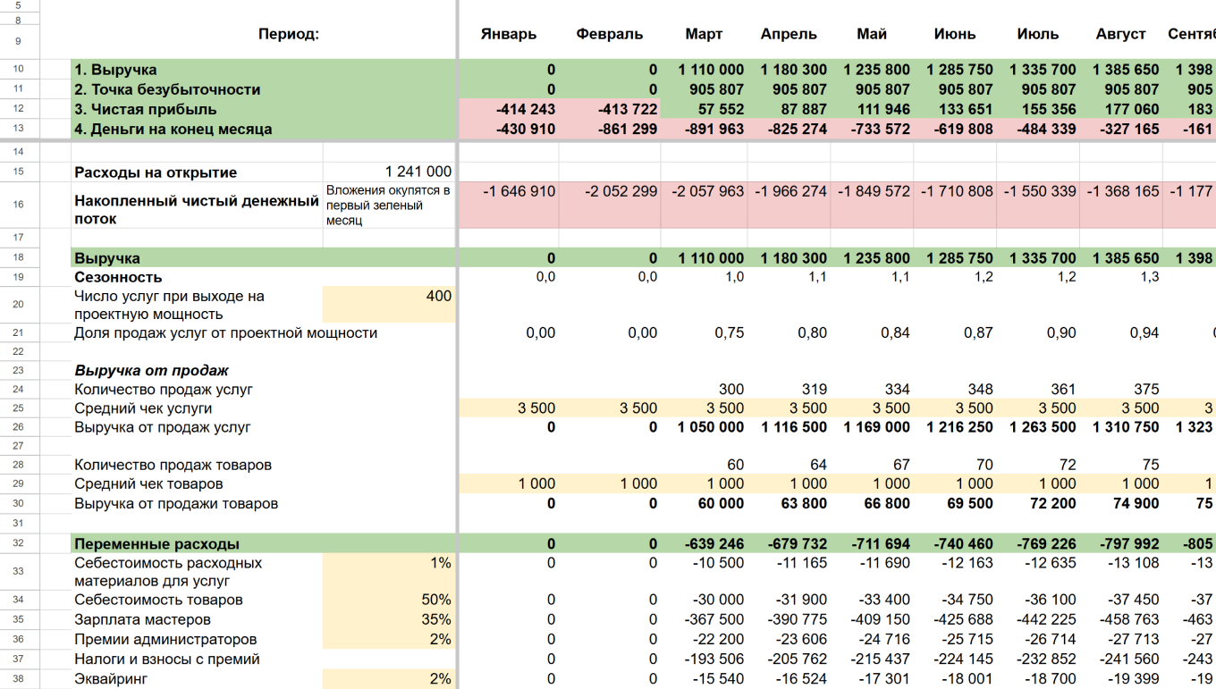
Task: Click the 400 services capacity input cell
Action: [389, 305]
